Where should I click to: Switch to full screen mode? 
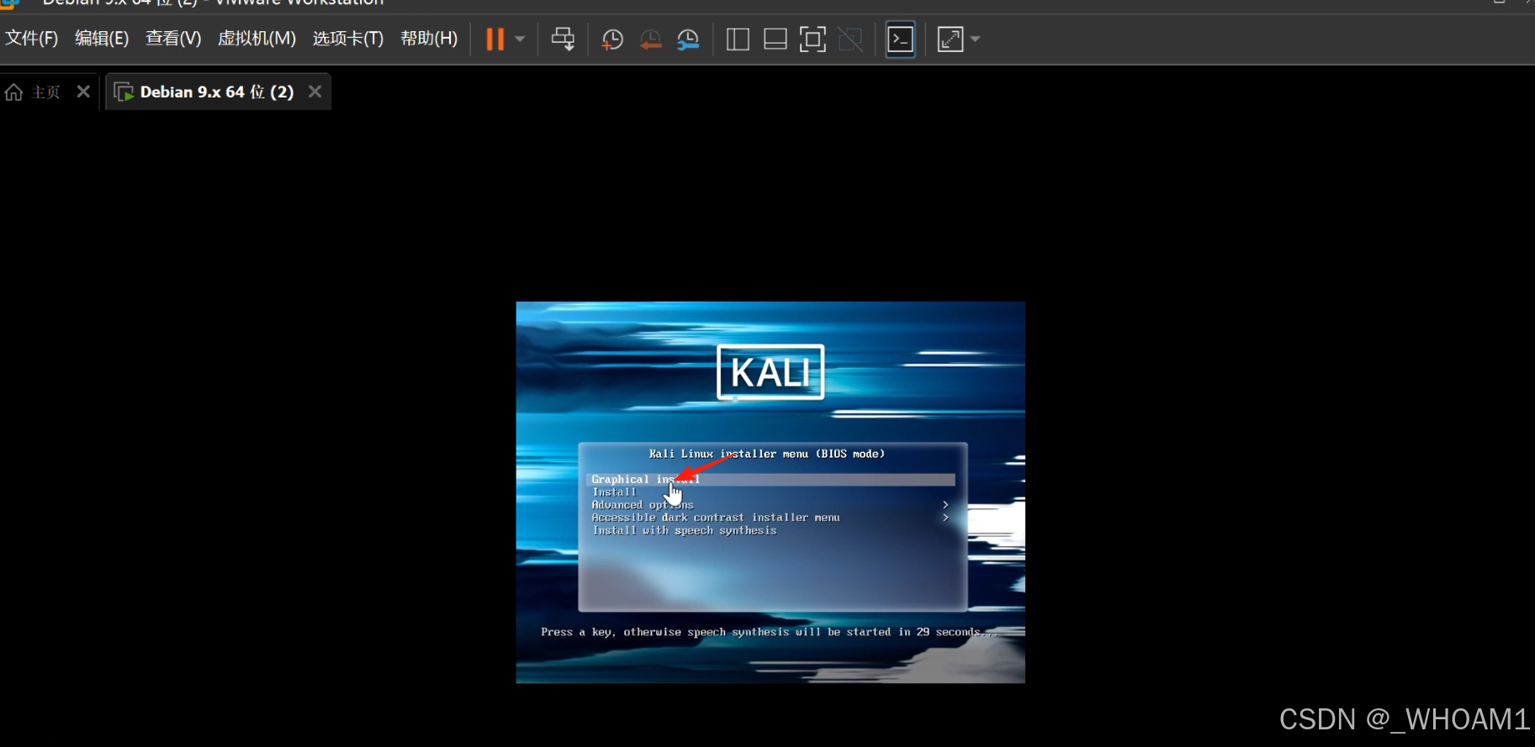812,39
